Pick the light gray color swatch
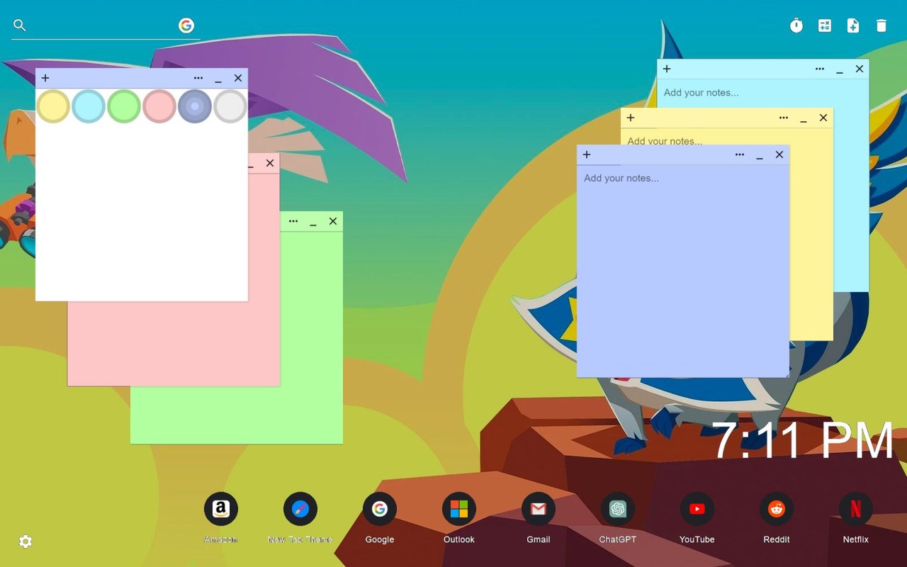907x567 pixels. coord(230,106)
